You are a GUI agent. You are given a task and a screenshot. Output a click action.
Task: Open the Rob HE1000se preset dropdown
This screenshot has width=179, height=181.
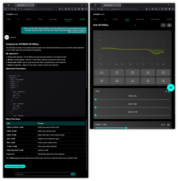point(135,25)
